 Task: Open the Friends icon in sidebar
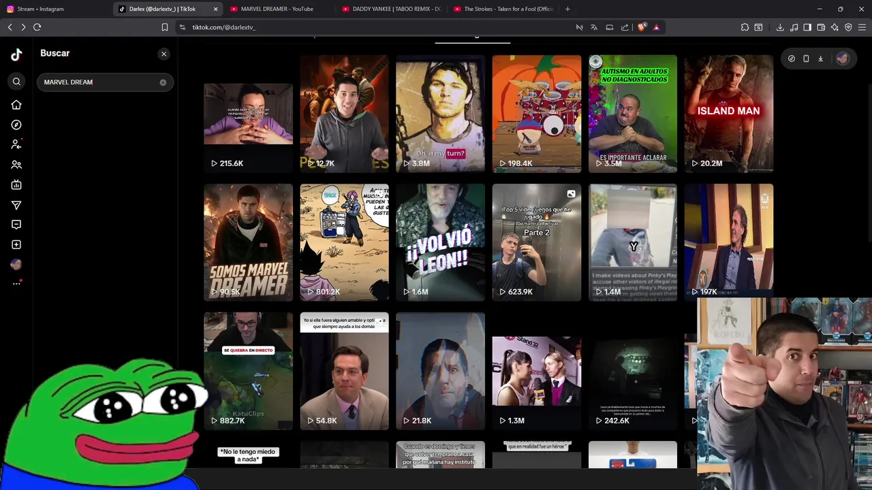pyautogui.click(x=16, y=165)
